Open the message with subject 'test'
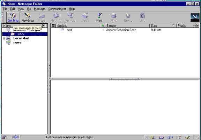Screen dimensions: 201x140 click(x=69, y=30)
